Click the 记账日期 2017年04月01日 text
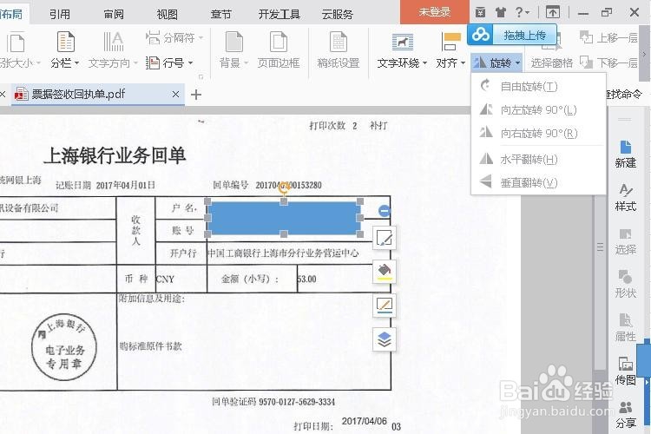Image resolution: width=651 pixels, height=434 pixels. click(x=105, y=185)
